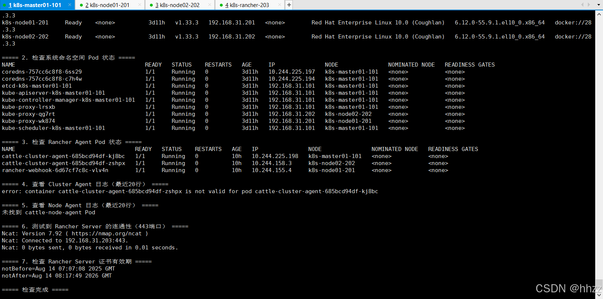Image resolution: width=603 pixels, height=299 pixels.
Task: Click the '未找到 cattle-node-agent Pod' line
Action: (x=48, y=212)
